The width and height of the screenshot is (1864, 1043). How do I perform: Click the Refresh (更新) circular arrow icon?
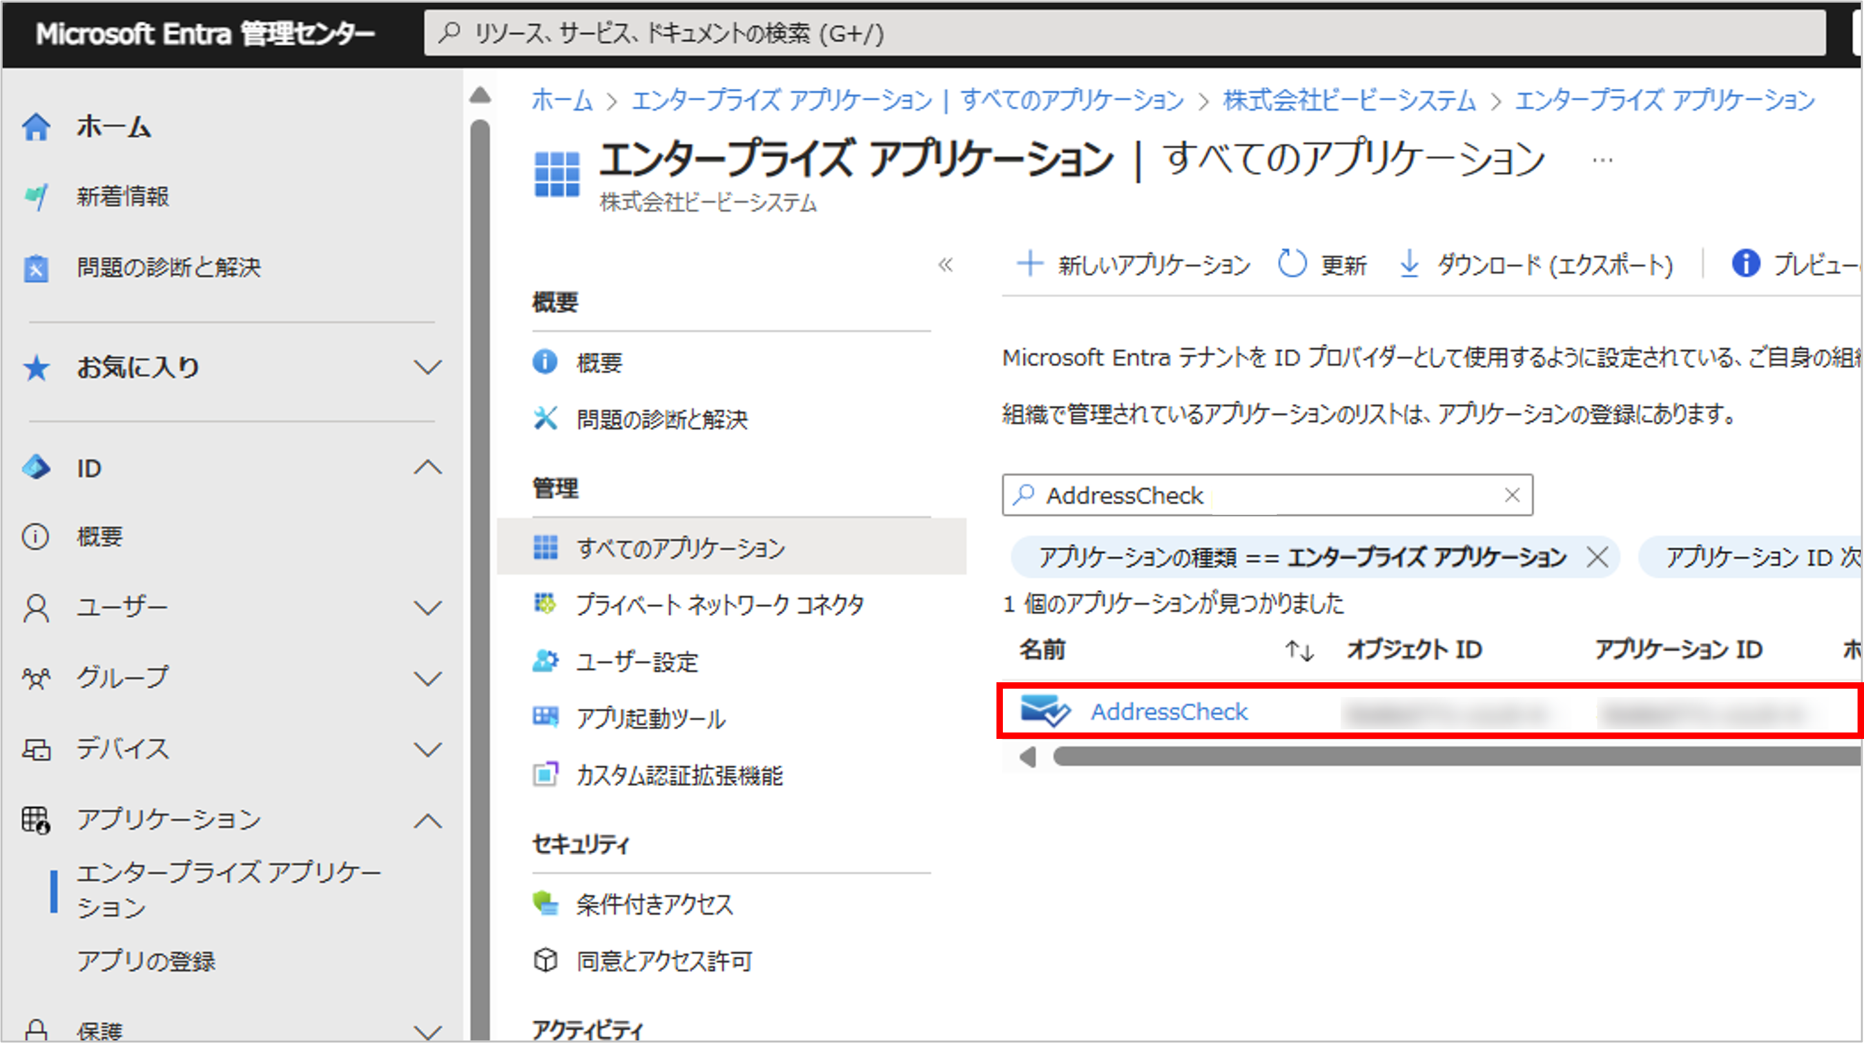click(x=1292, y=264)
